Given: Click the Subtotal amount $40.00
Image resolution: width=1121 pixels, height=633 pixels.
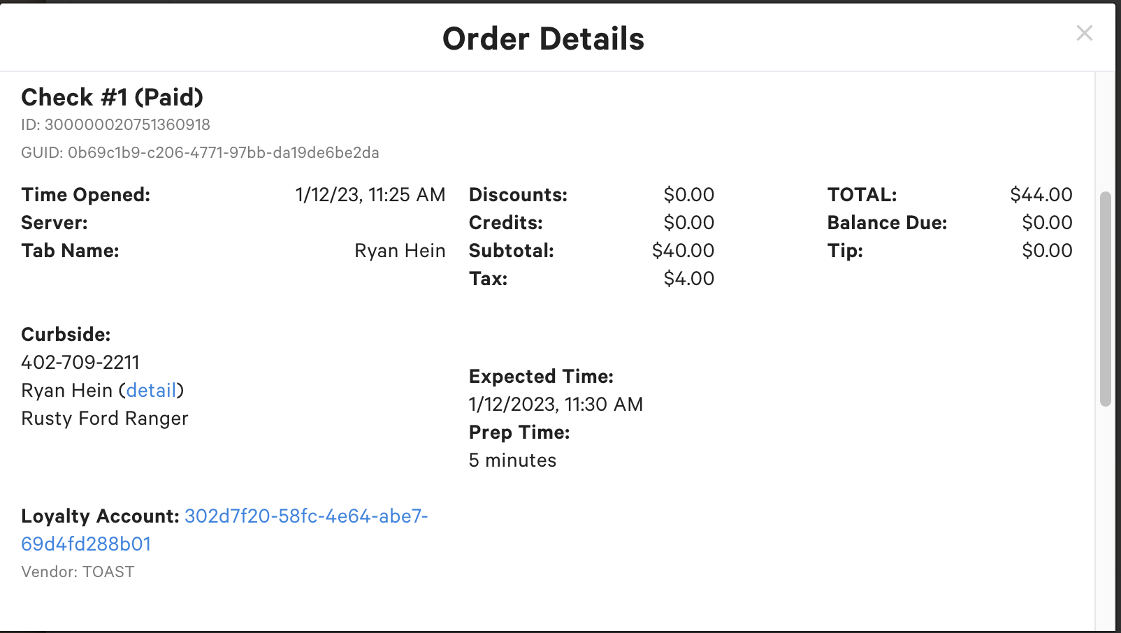Looking at the screenshot, I should click(x=683, y=251).
